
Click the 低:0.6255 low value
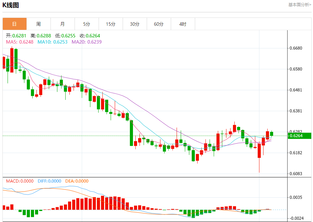65,36
